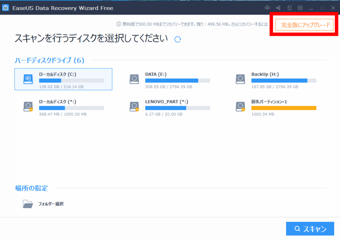340x240 pixels.
Task: Click the free version 500.00 MB notice text
Action: pyautogui.click(x=195, y=24)
